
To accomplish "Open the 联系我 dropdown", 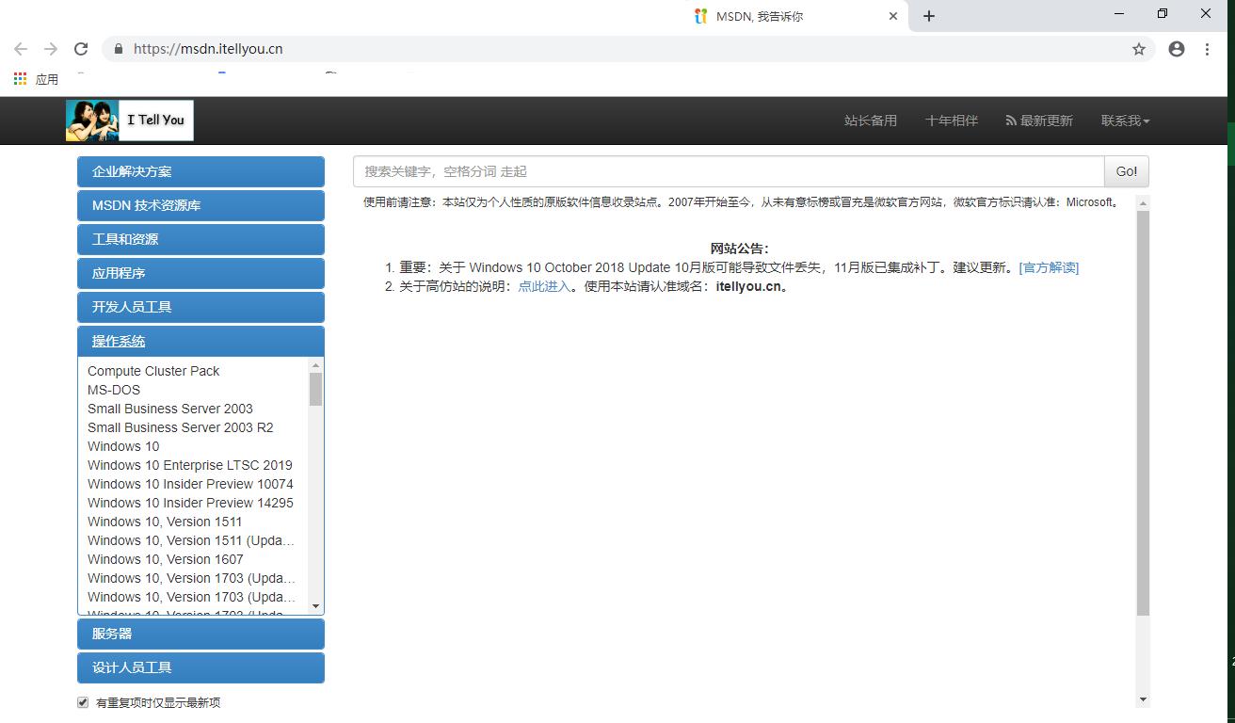I will click(x=1124, y=120).
